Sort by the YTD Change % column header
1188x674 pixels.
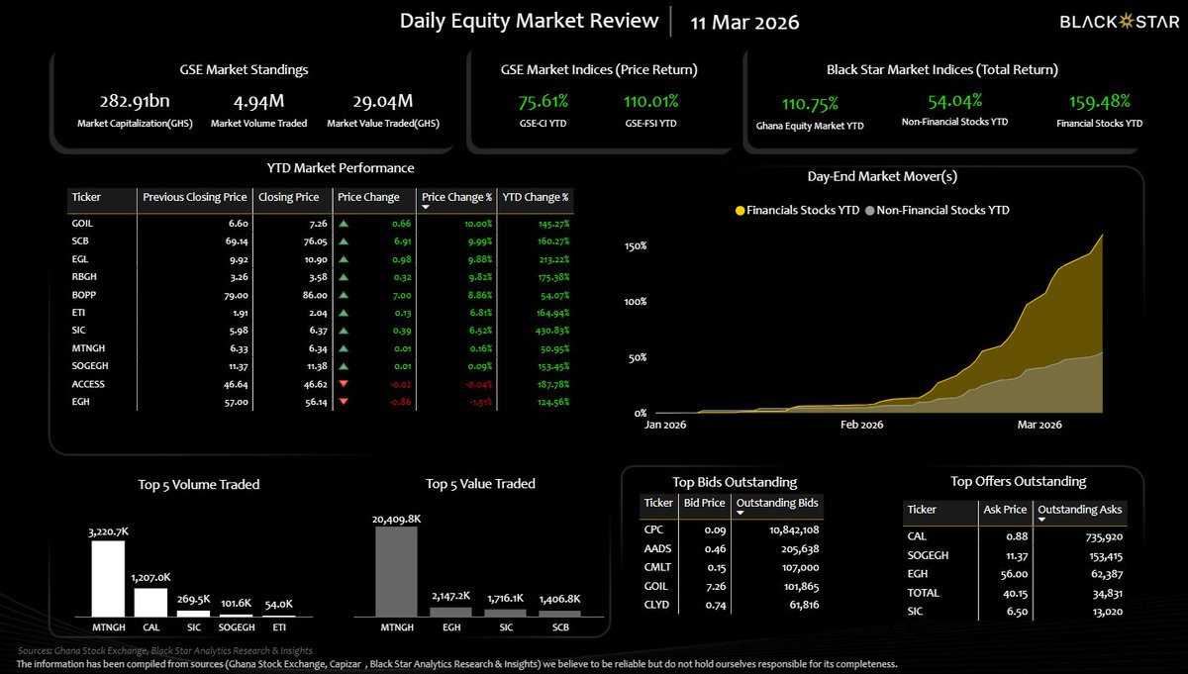tap(537, 197)
